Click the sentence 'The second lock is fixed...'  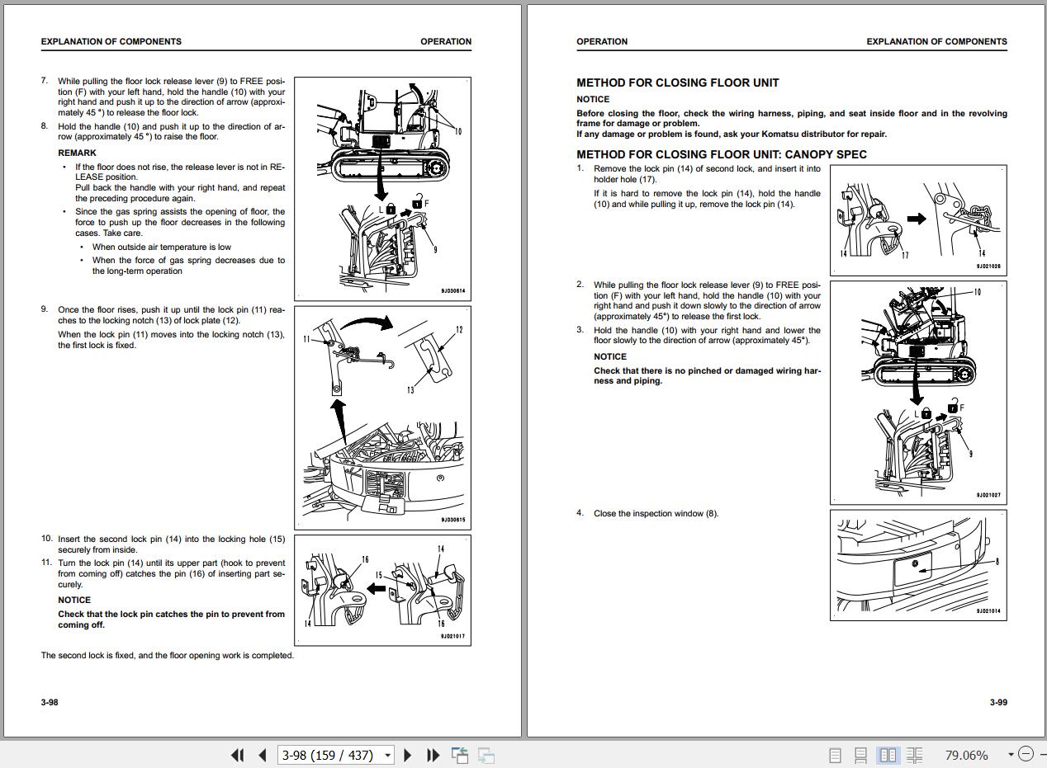[168, 655]
